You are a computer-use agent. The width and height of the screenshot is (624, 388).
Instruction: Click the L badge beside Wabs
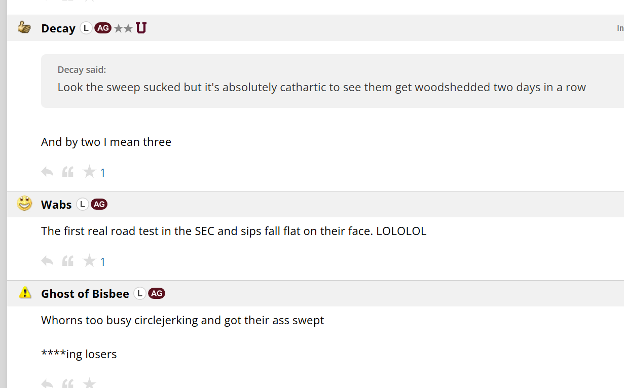[83, 205]
